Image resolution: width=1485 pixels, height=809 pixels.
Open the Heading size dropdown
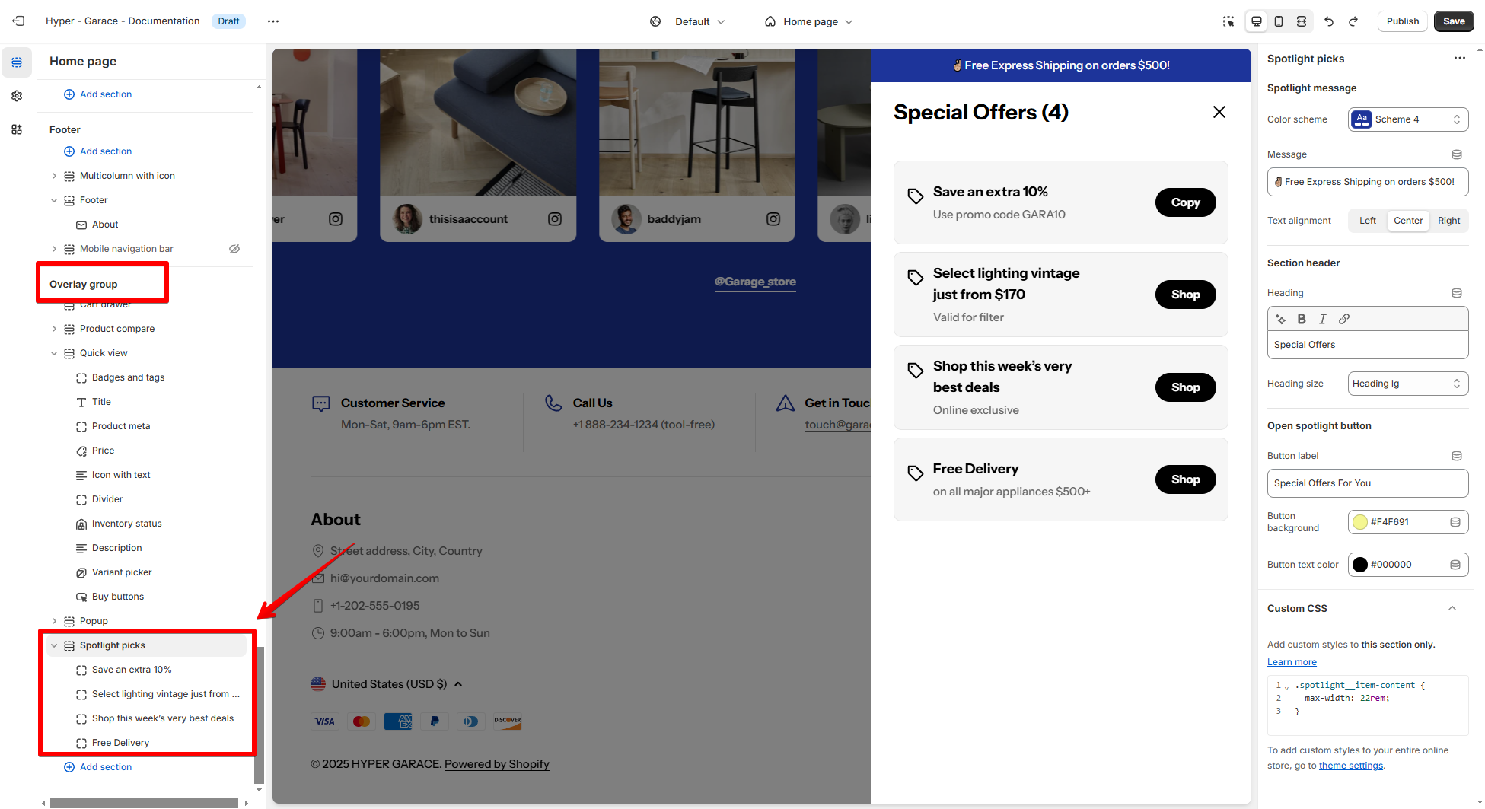click(1408, 384)
